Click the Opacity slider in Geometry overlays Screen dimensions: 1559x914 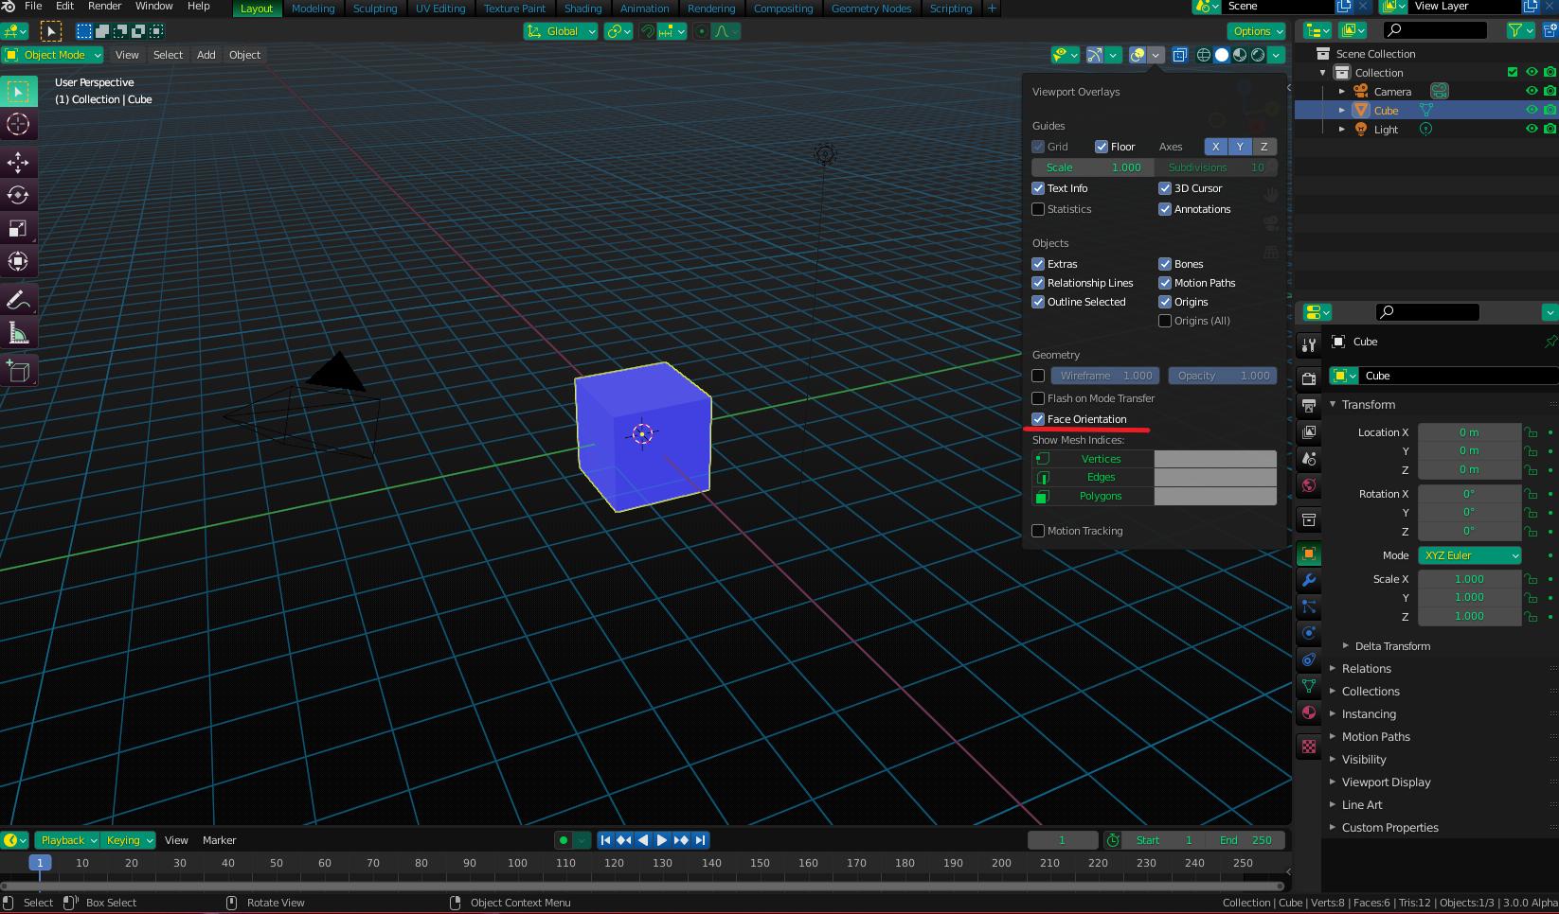click(x=1222, y=376)
